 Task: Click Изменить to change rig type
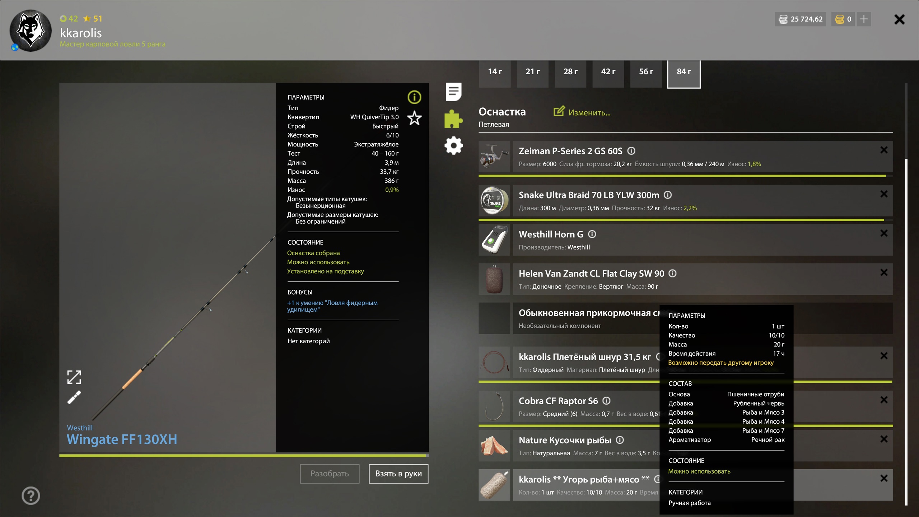[589, 113]
